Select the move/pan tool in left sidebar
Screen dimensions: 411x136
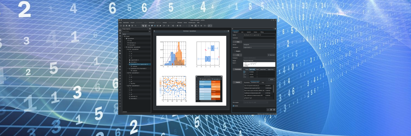point(120,33)
